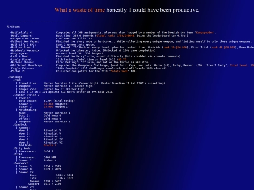Click the 'Damage:' rating row
The height and width of the screenshot is (190, 254).
click(x=45, y=181)
